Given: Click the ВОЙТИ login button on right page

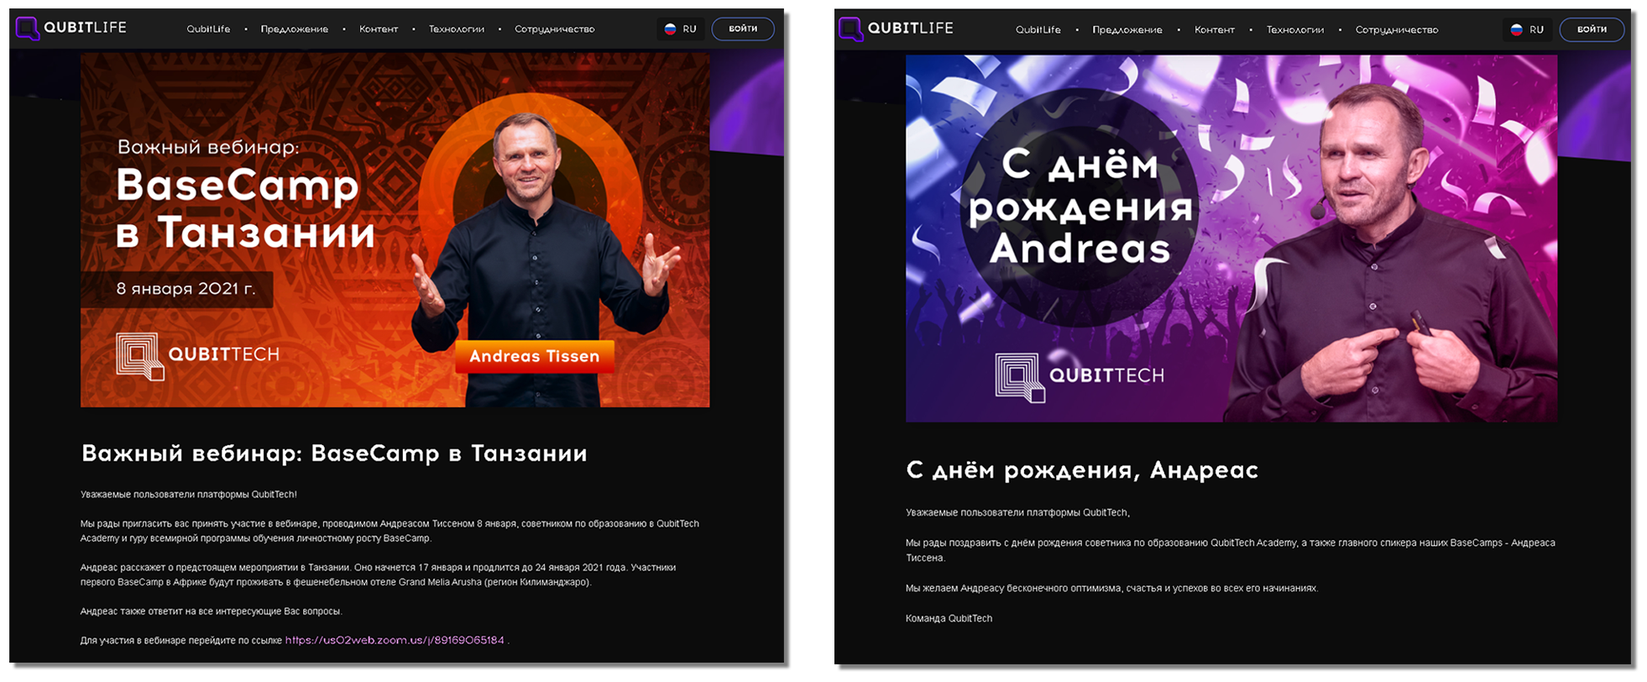Looking at the screenshot, I should coord(1592,29).
